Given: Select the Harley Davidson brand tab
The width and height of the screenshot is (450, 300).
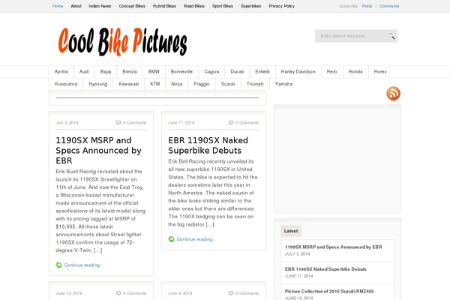Looking at the screenshot, I should click(x=298, y=71).
